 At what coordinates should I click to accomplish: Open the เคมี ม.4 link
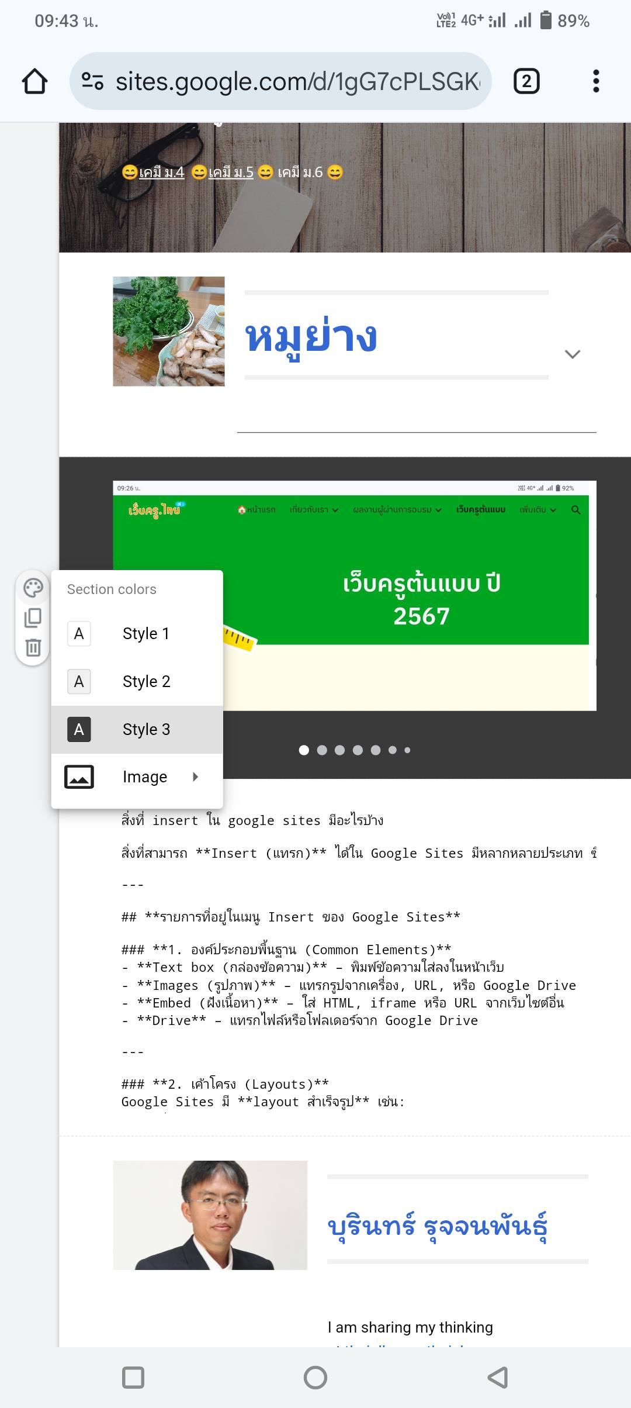161,172
